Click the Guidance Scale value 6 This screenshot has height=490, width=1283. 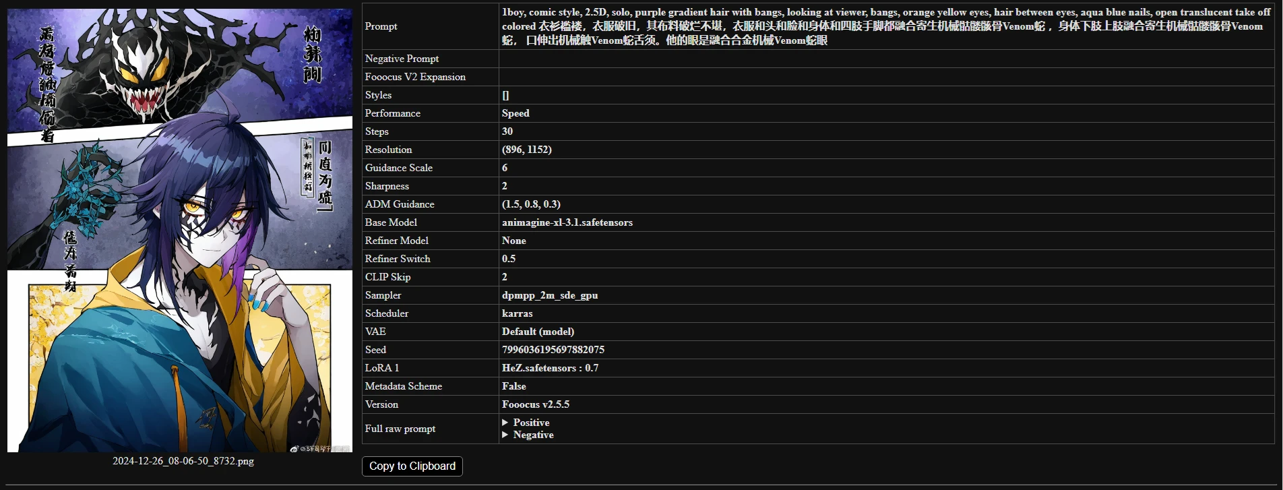point(505,168)
